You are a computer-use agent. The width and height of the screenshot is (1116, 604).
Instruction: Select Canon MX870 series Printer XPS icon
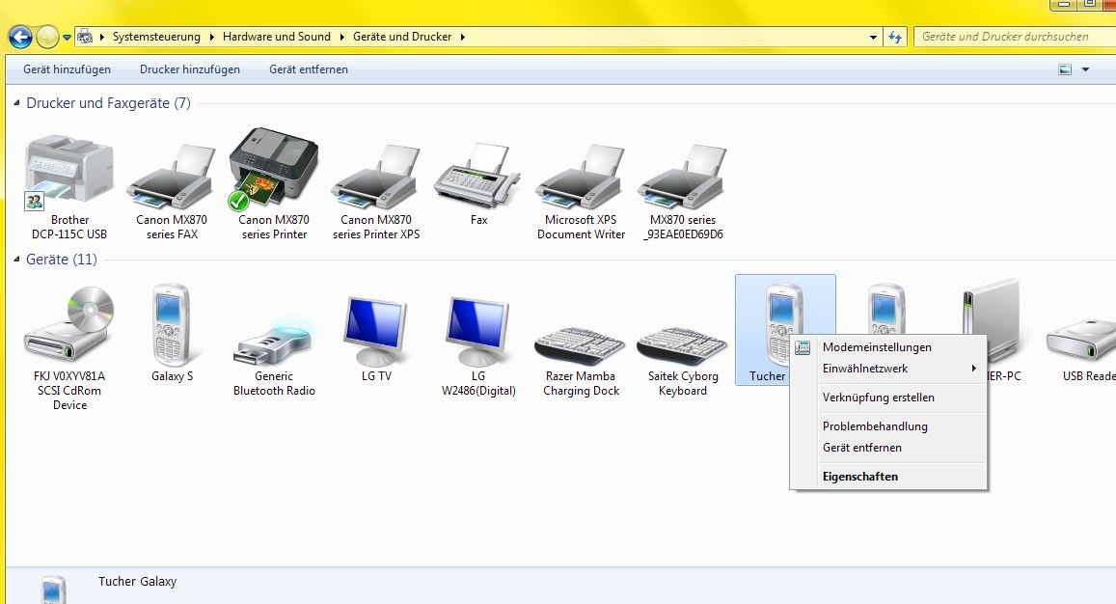click(x=376, y=176)
